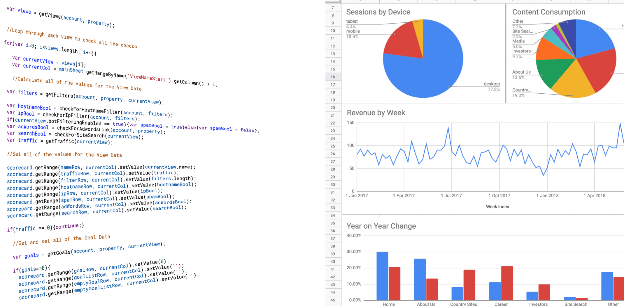
Task: Click the Country... 19.0% pie label
Action: coord(521,92)
